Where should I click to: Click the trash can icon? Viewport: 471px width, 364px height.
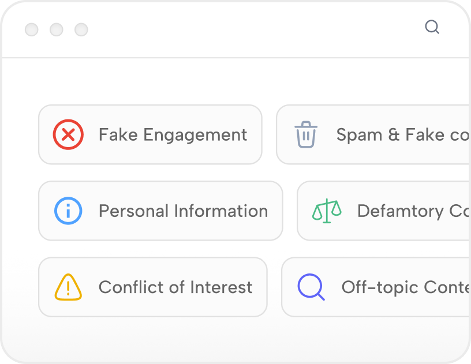[306, 135]
